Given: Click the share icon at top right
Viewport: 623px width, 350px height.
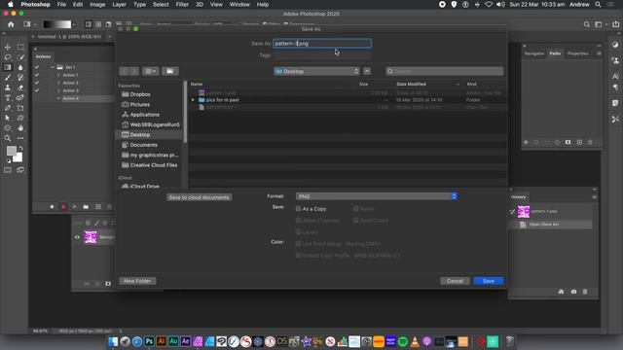Looking at the screenshot, I should tap(615, 24).
